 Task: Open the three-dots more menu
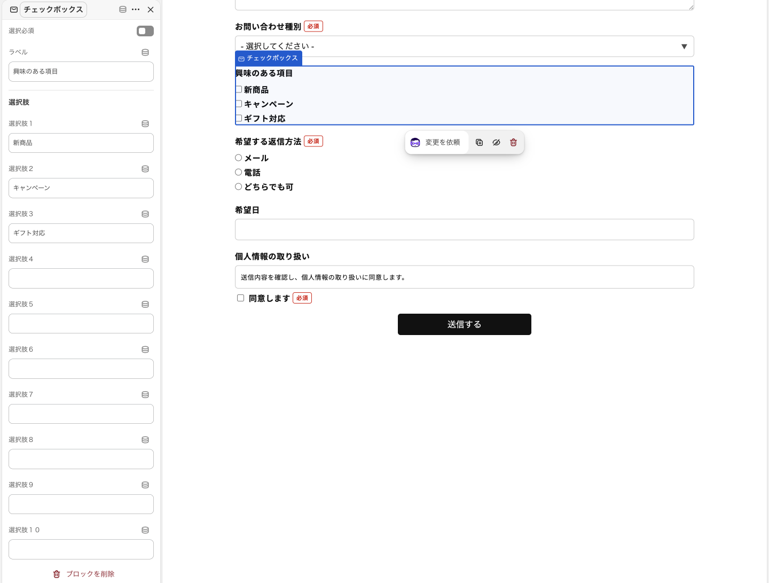tap(136, 10)
